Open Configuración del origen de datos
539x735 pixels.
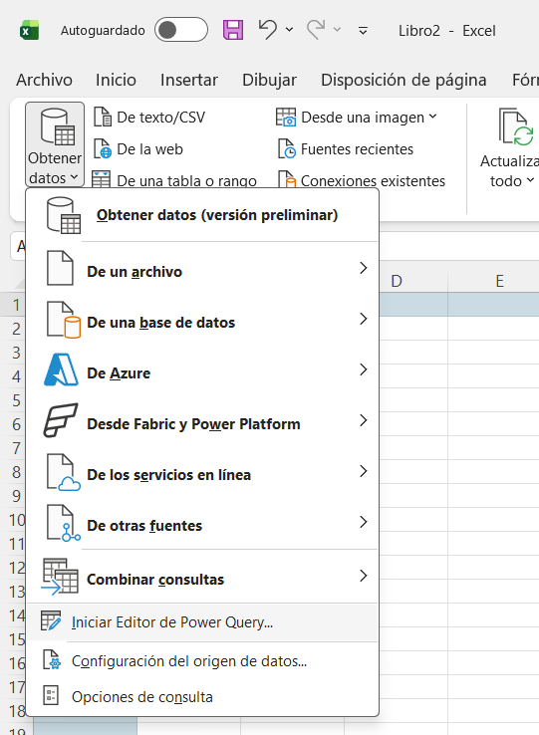pyautogui.click(x=202, y=661)
